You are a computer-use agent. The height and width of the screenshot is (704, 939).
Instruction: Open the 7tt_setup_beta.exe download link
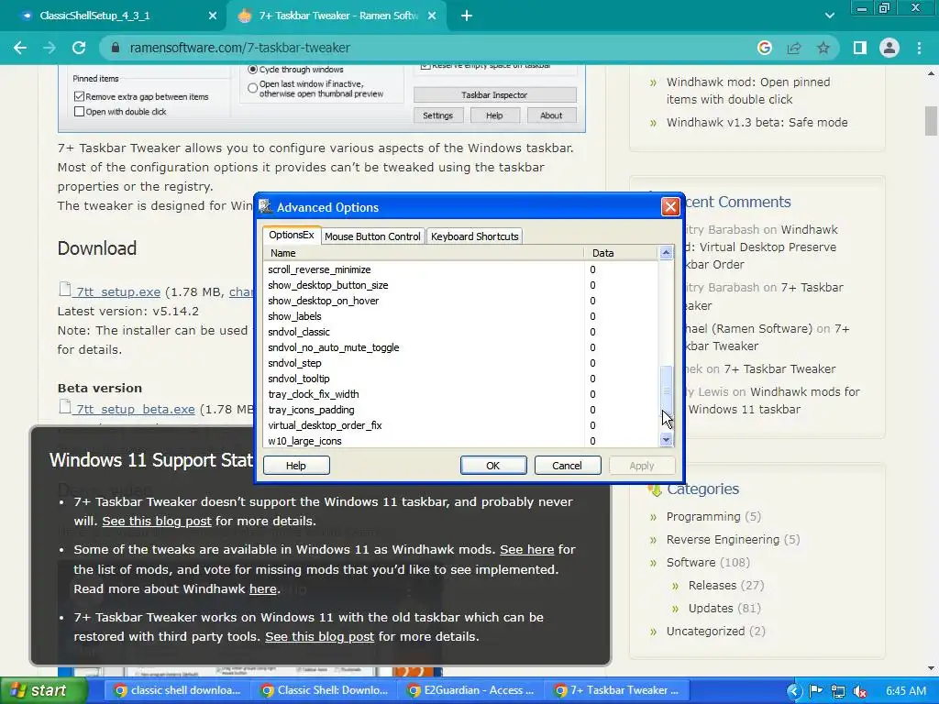point(135,410)
